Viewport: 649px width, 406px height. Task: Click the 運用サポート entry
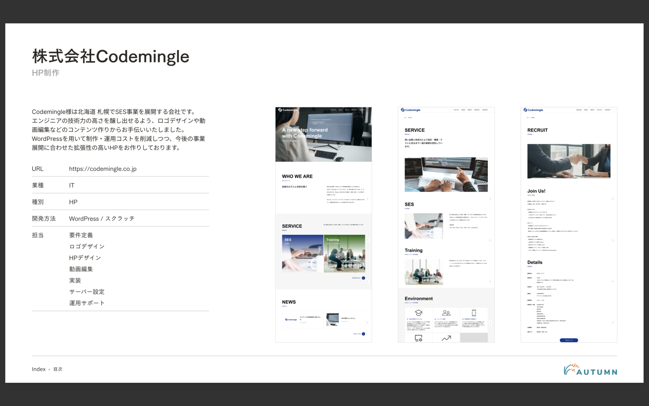87,303
